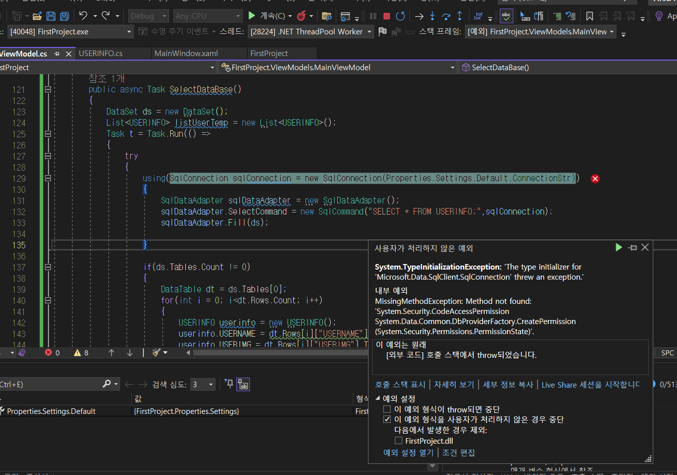
Task: Click the bookmark toggle icon
Action: point(589,16)
